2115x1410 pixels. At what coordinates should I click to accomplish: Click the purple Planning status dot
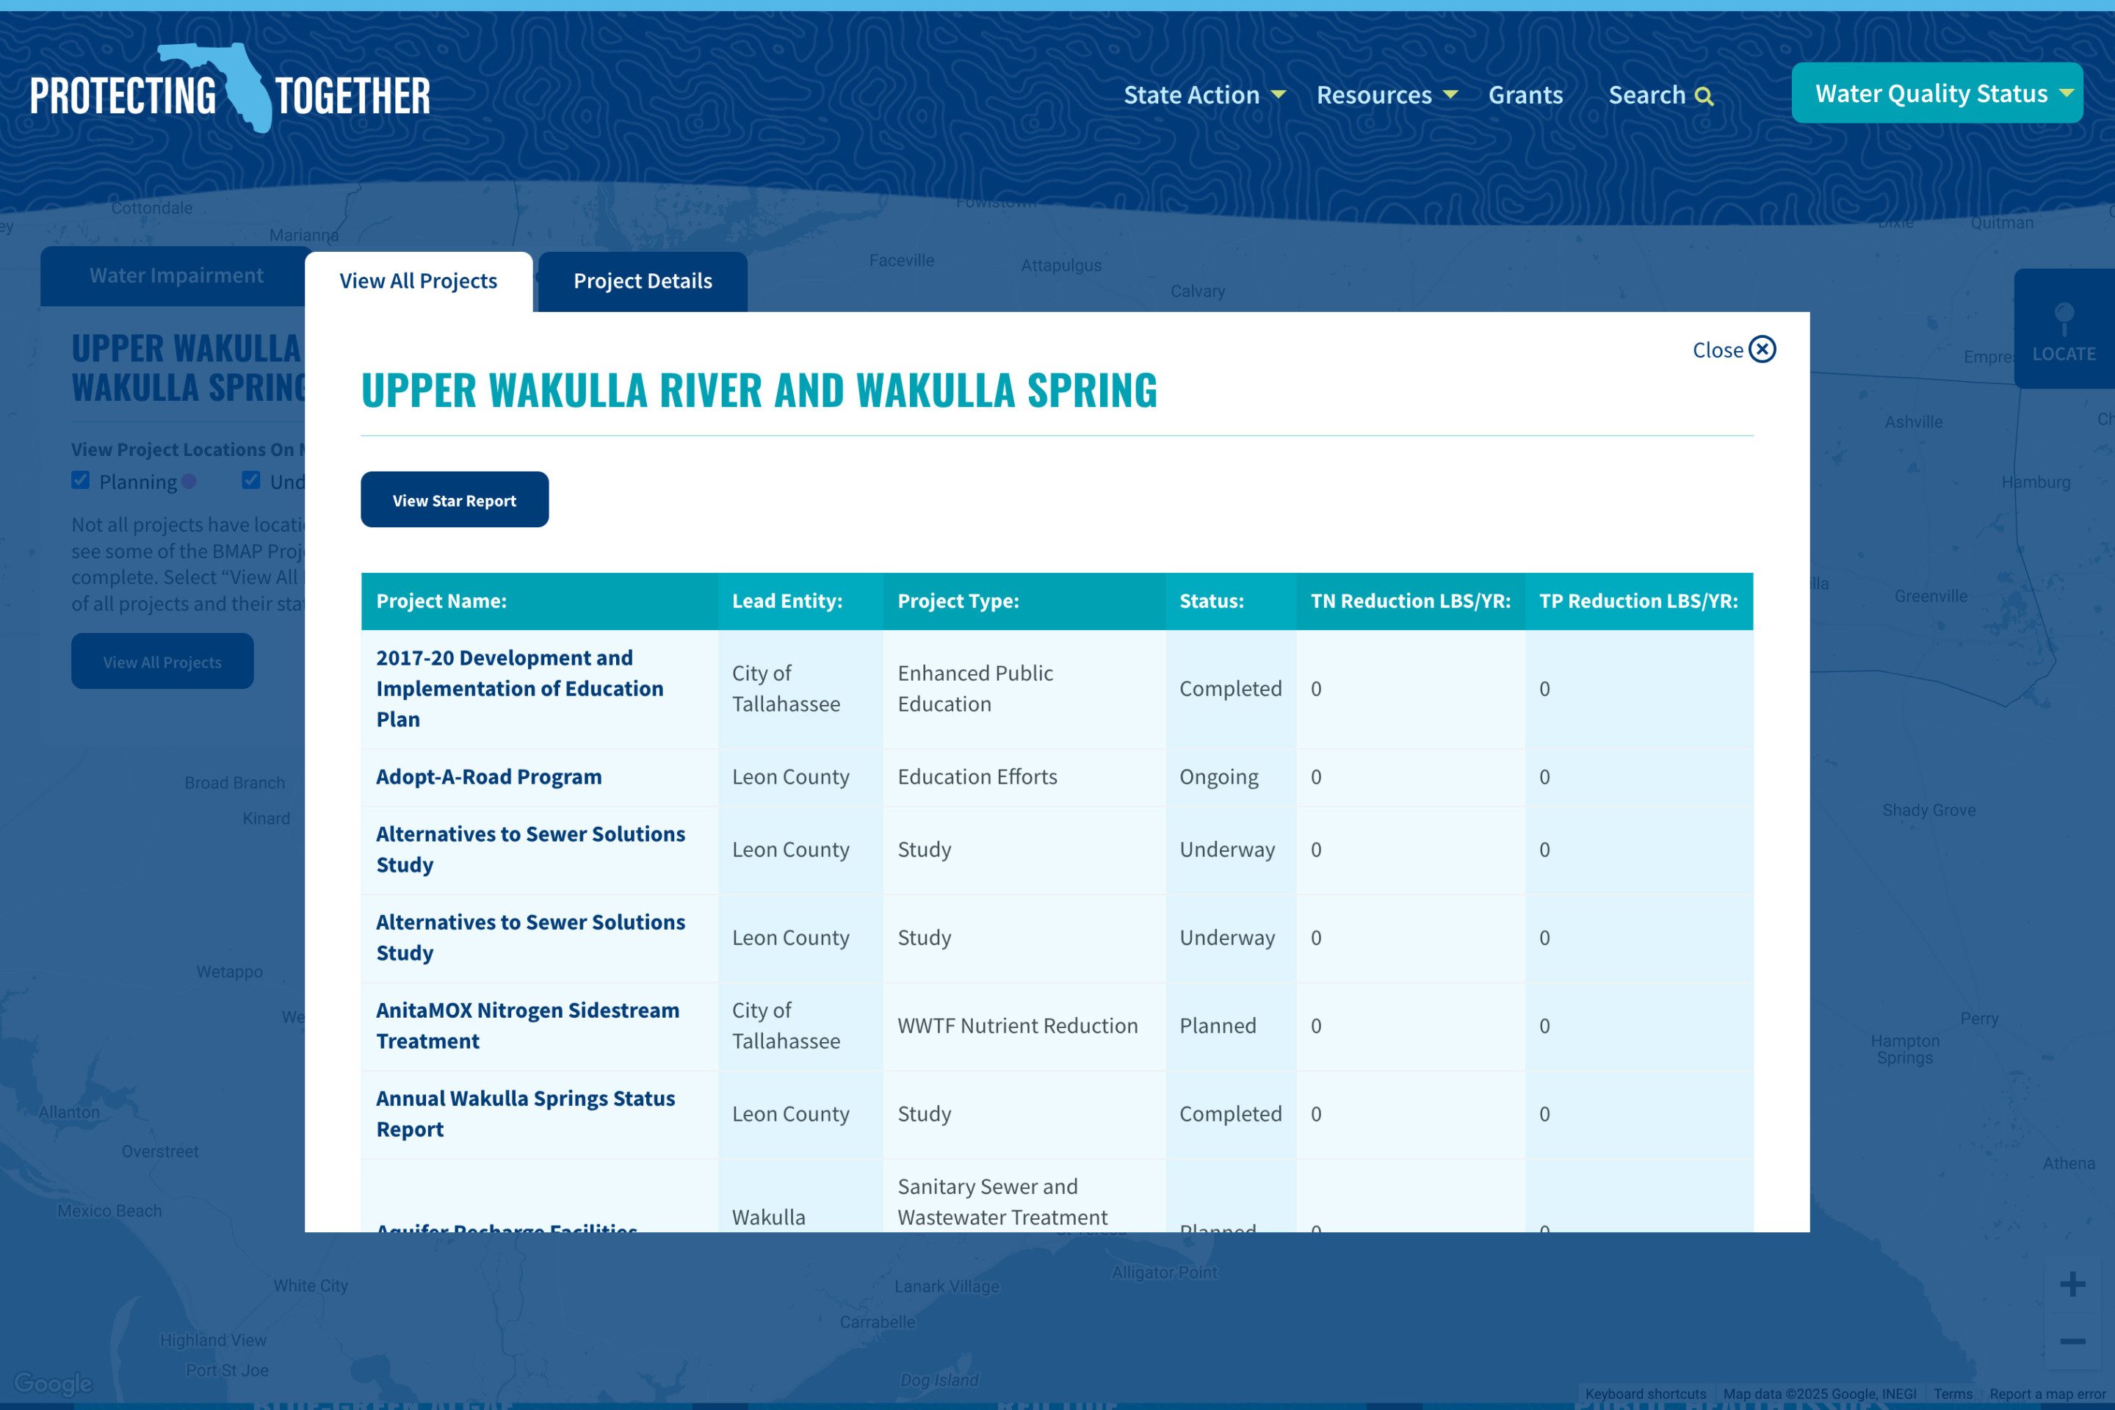[189, 481]
